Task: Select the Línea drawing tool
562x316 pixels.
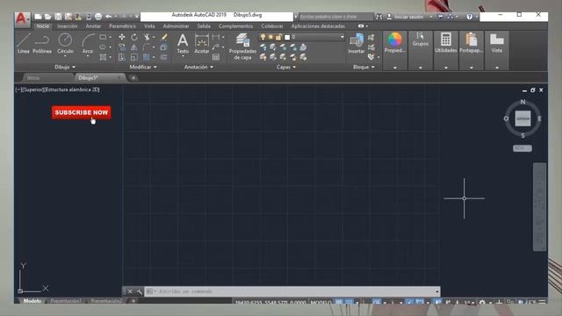Action: click(24, 44)
